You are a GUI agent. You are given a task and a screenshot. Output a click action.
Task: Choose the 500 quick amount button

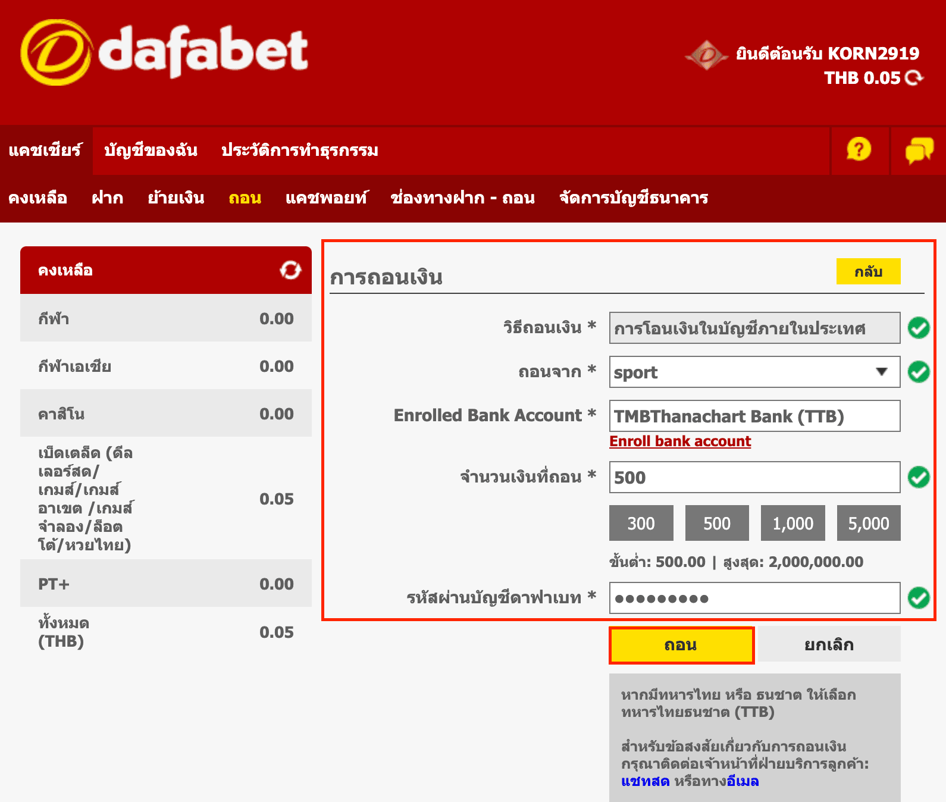coord(717,523)
